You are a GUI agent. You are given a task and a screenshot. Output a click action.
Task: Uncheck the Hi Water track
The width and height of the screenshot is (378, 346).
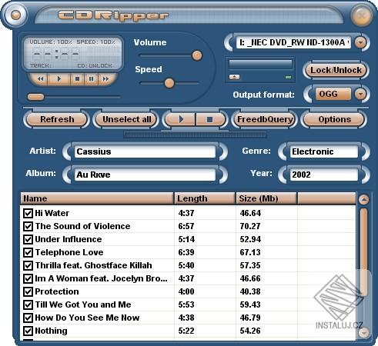[x=28, y=213]
